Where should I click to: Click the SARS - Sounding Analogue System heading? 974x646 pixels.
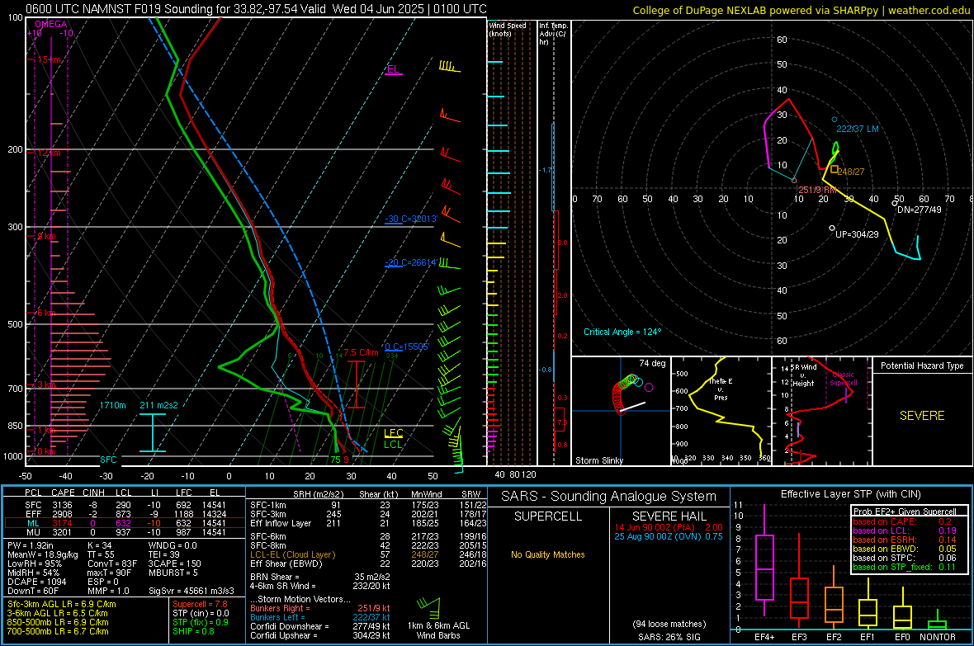pyautogui.click(x=609, y=496)
